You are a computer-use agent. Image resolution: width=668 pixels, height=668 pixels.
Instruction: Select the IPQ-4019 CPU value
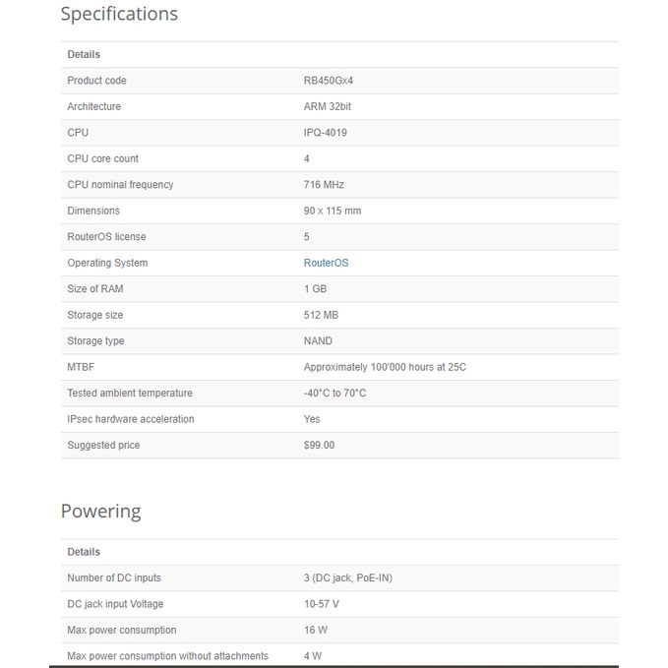[325, 133]
